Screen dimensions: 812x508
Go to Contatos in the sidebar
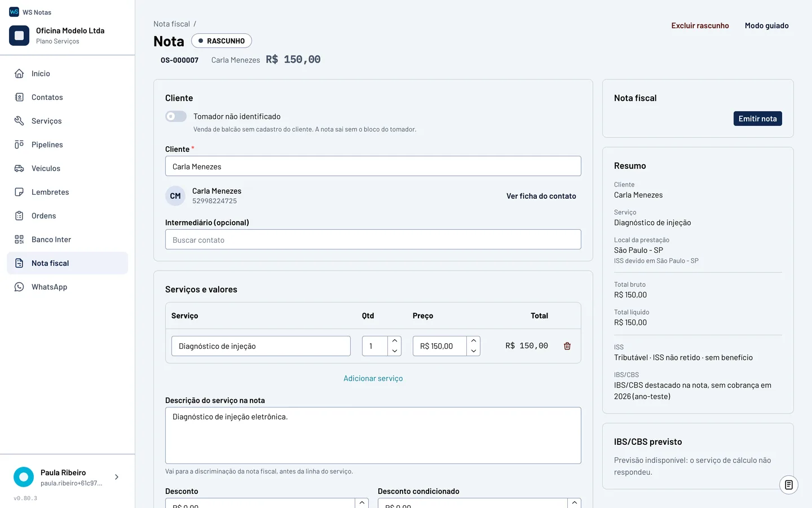pos(68,97)
